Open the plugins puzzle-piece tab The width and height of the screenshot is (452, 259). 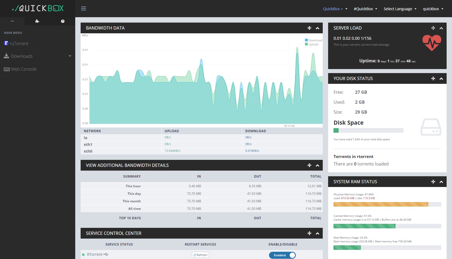[37, 21]
